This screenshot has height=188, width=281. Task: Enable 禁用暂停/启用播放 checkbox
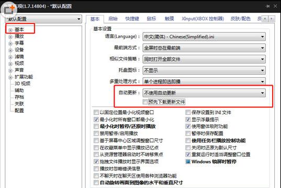pos(96,133)
